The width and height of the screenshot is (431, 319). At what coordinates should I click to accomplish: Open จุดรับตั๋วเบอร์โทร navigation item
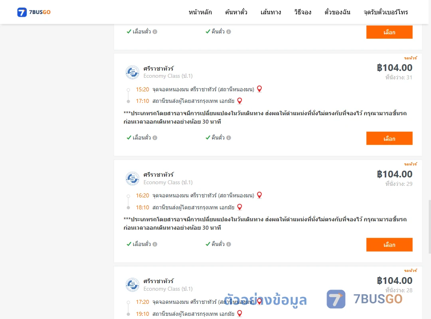click(386, 12)
